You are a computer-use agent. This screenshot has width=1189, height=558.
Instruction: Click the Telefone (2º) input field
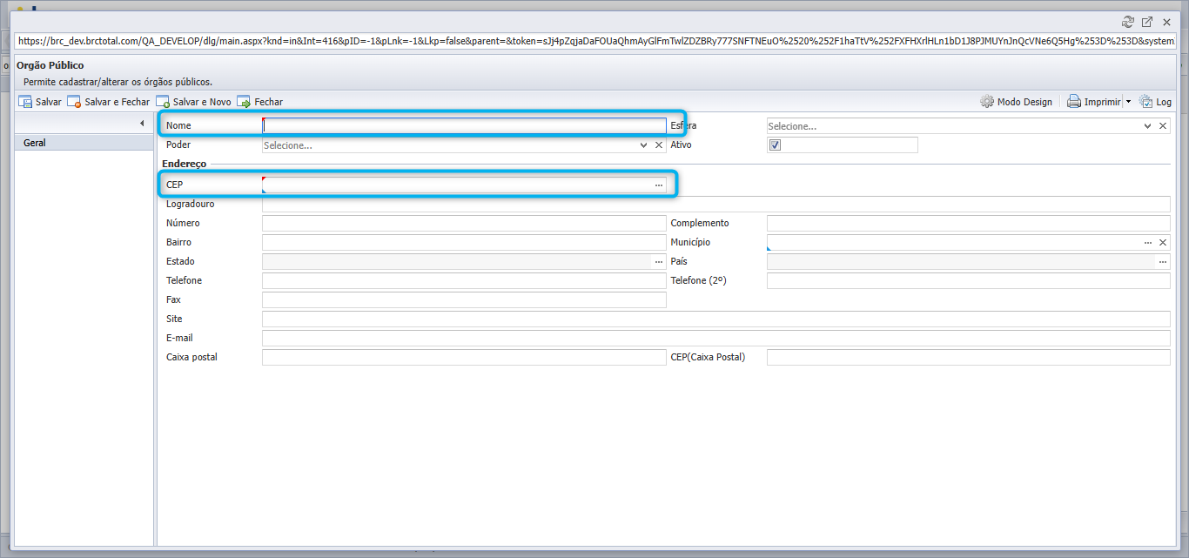[969, 280]
